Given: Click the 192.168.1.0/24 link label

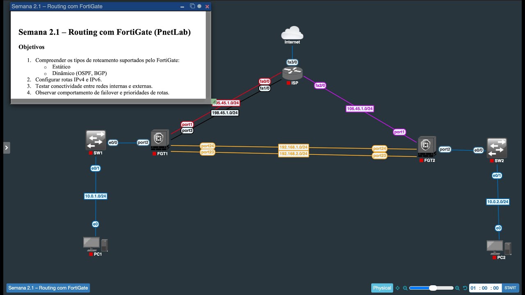Looking at the screenshot, I should coord(293,147).
